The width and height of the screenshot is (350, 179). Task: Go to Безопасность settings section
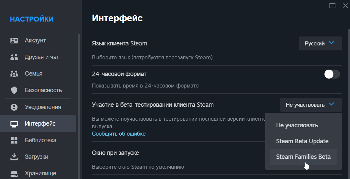(43, 90)
